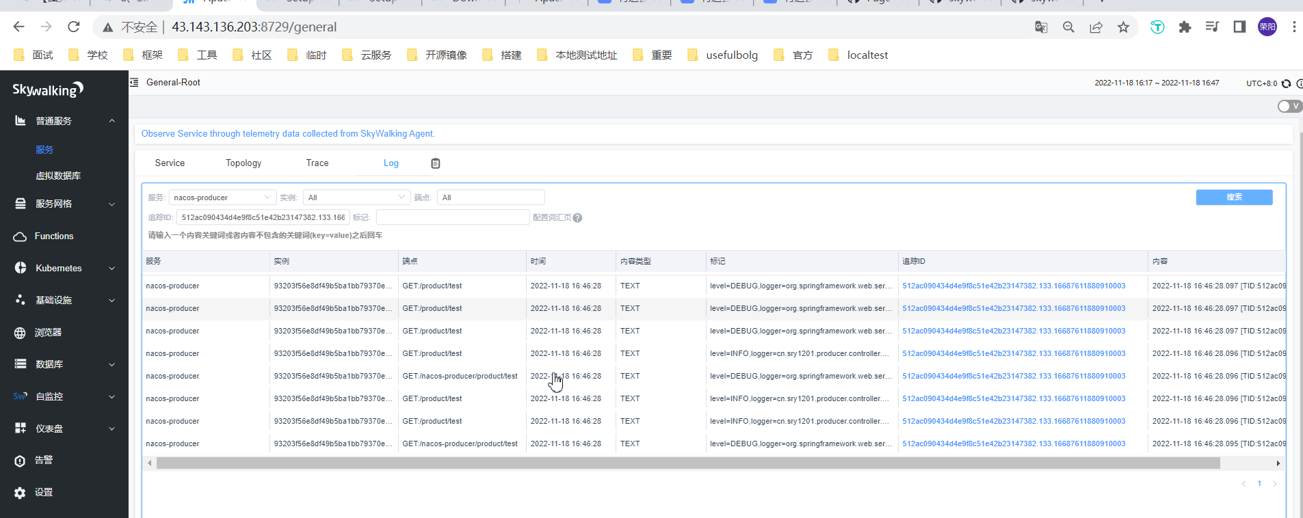Click the menu collapse icon beside General-Root
1303x518 pixels.
tap(134, 82)
